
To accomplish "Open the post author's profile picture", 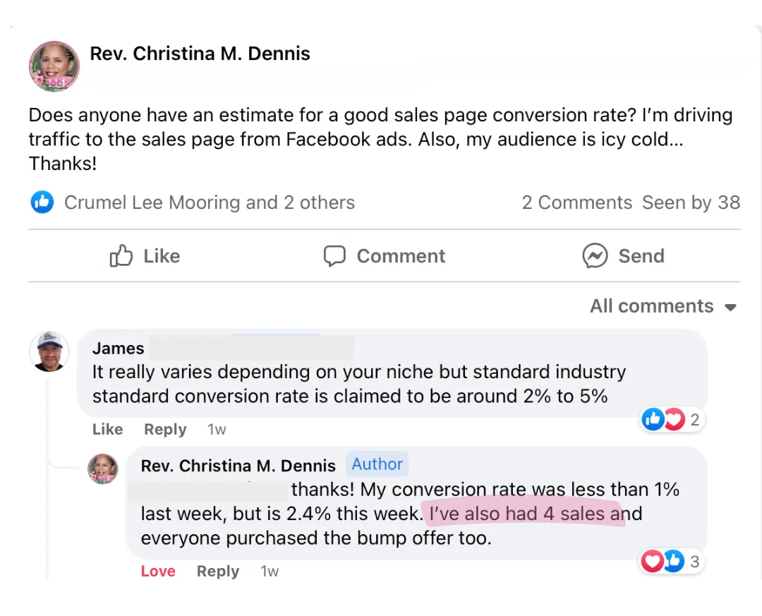I will [x=54, y=66].
